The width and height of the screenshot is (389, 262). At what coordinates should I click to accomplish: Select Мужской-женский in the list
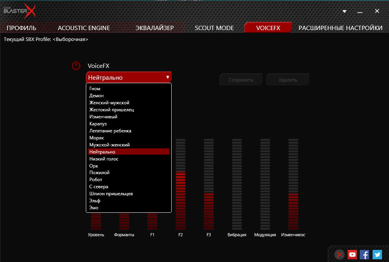129,145
